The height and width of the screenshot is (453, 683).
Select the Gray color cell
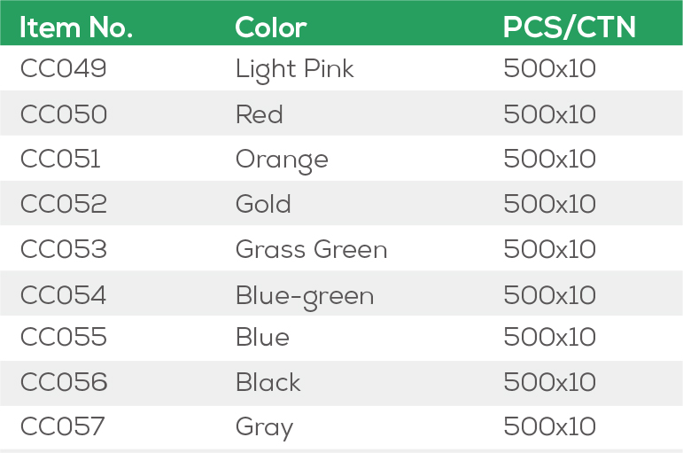264,428
